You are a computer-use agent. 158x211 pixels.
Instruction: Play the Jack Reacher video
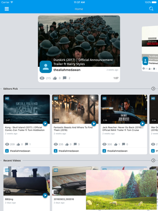tap(142, 124)
